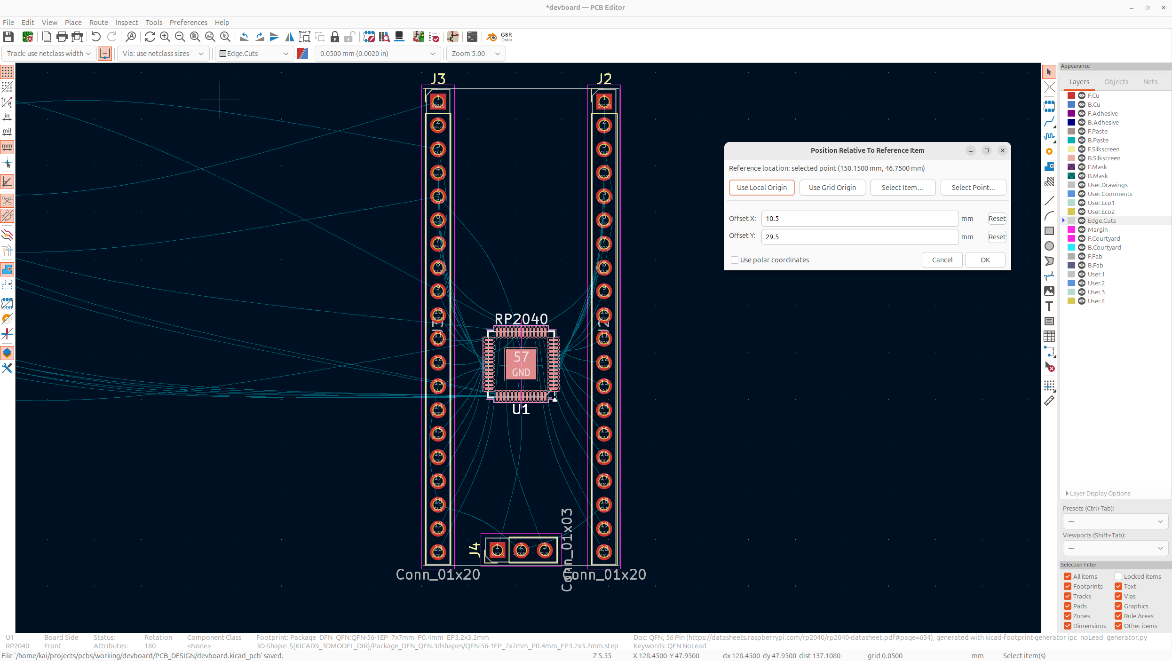Expand Layer Display Options

(x=1098, y=493)
